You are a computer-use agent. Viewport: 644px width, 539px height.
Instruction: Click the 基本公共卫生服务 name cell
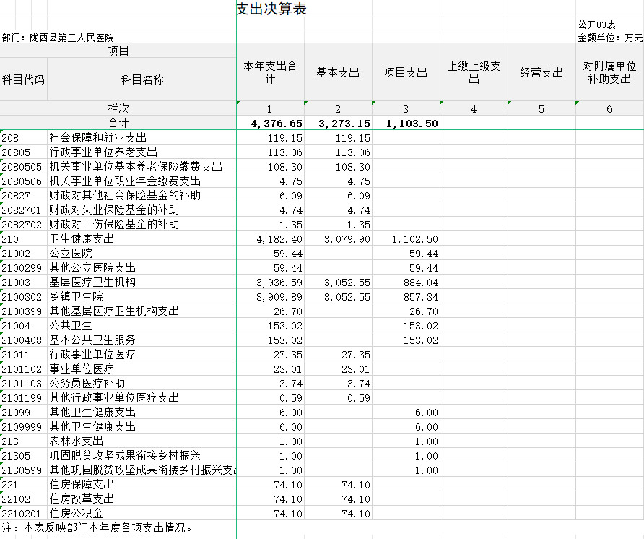coord(92,340)
